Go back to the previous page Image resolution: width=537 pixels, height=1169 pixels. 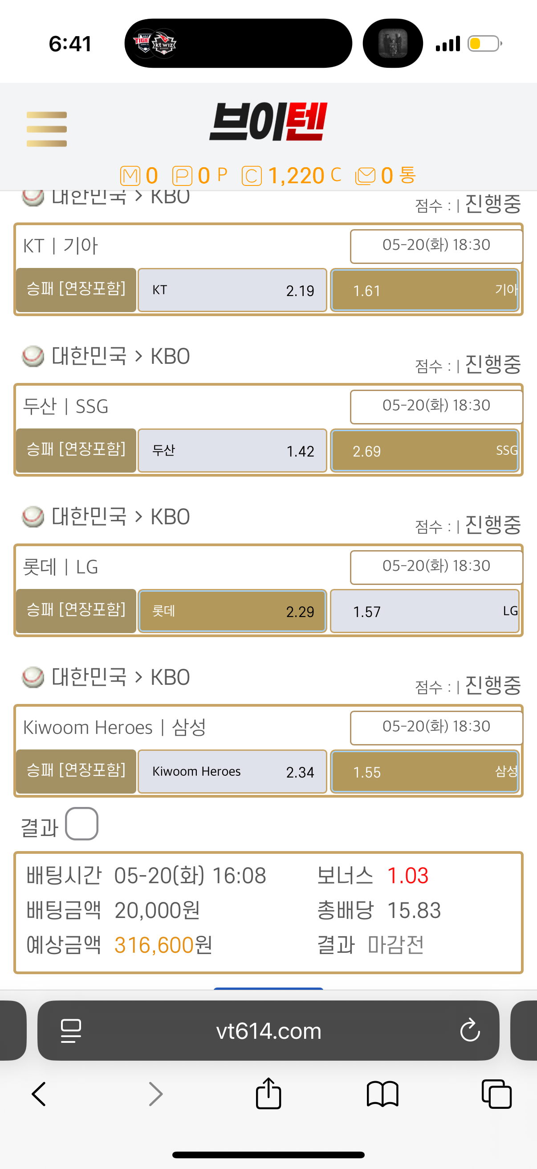tap(39, 1094)
